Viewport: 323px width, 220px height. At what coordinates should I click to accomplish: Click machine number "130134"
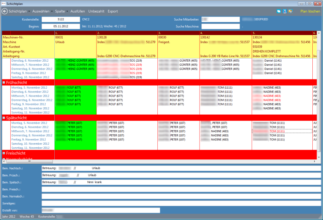[258, 37]
